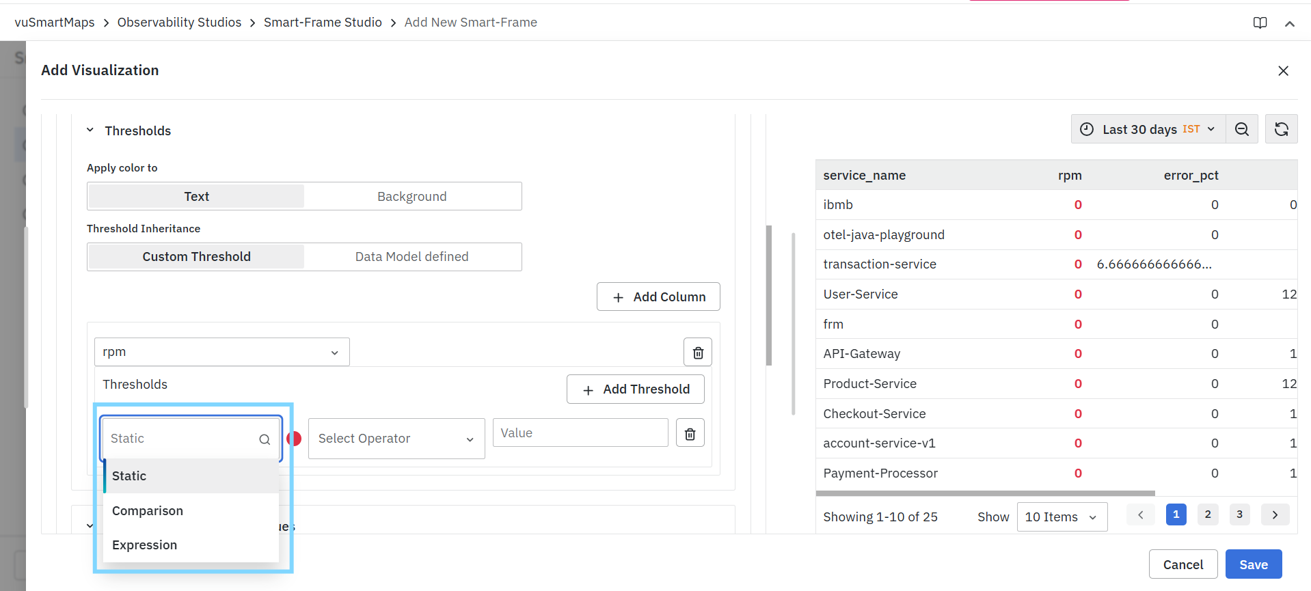Click the API-Gateway row name
The image size is (1311, 591).
[x=862, y=354]
